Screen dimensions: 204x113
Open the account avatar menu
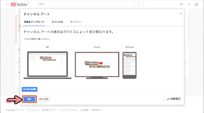coord(197,5)
